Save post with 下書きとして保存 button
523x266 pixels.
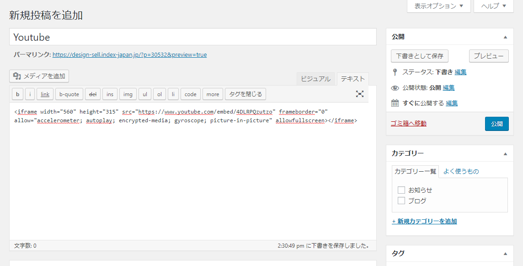(420, 56)
